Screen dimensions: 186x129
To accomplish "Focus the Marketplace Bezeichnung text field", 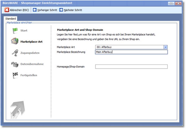I will [131, 52].
